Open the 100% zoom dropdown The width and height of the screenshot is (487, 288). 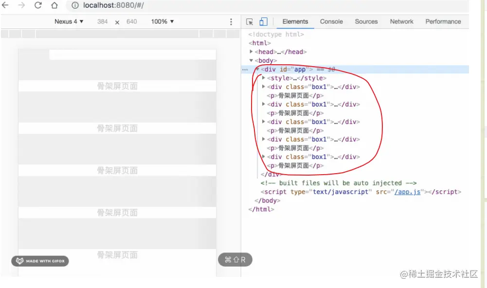coord(162,21)
